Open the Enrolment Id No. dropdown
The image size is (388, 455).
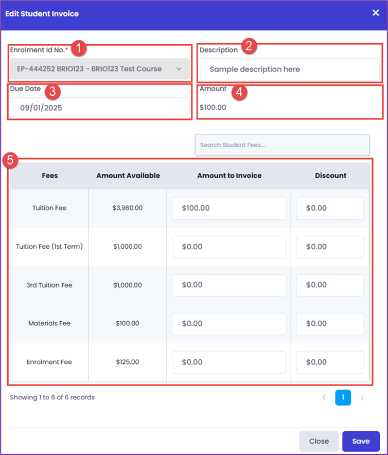click(99, 69)
